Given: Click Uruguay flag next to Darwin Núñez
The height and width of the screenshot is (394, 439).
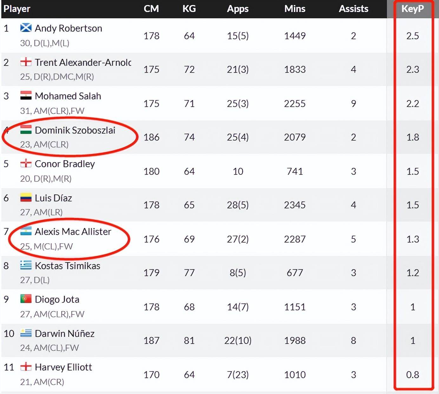Looking at the screenshot, I should point(26,333).
